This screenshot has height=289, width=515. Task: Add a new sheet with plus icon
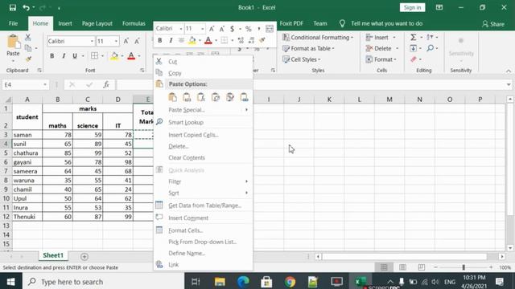click(x=84, y=257)
